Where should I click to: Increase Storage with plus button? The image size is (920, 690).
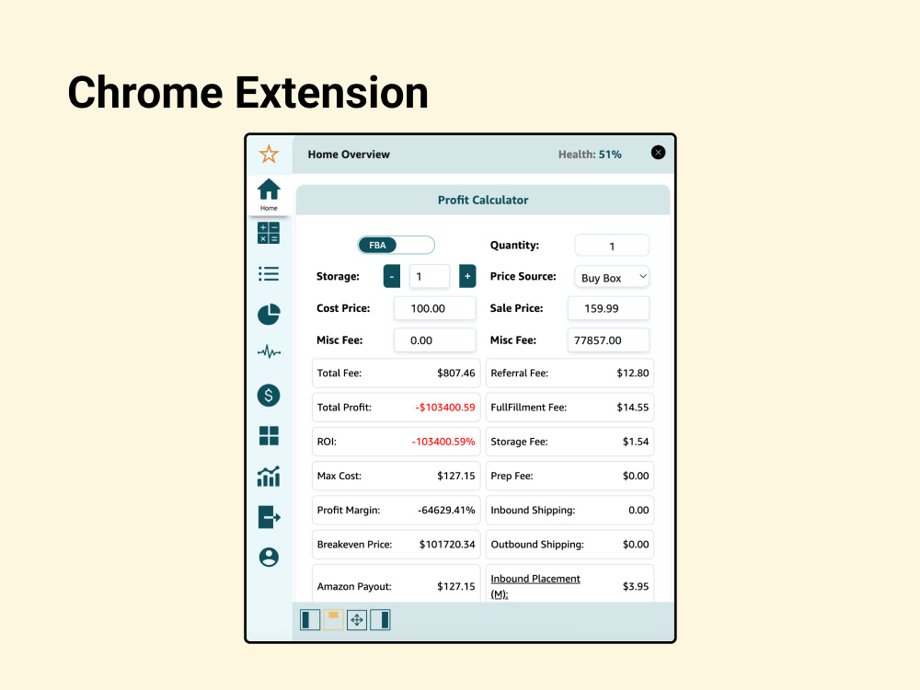pyautogui.click(x=467, y=276)
